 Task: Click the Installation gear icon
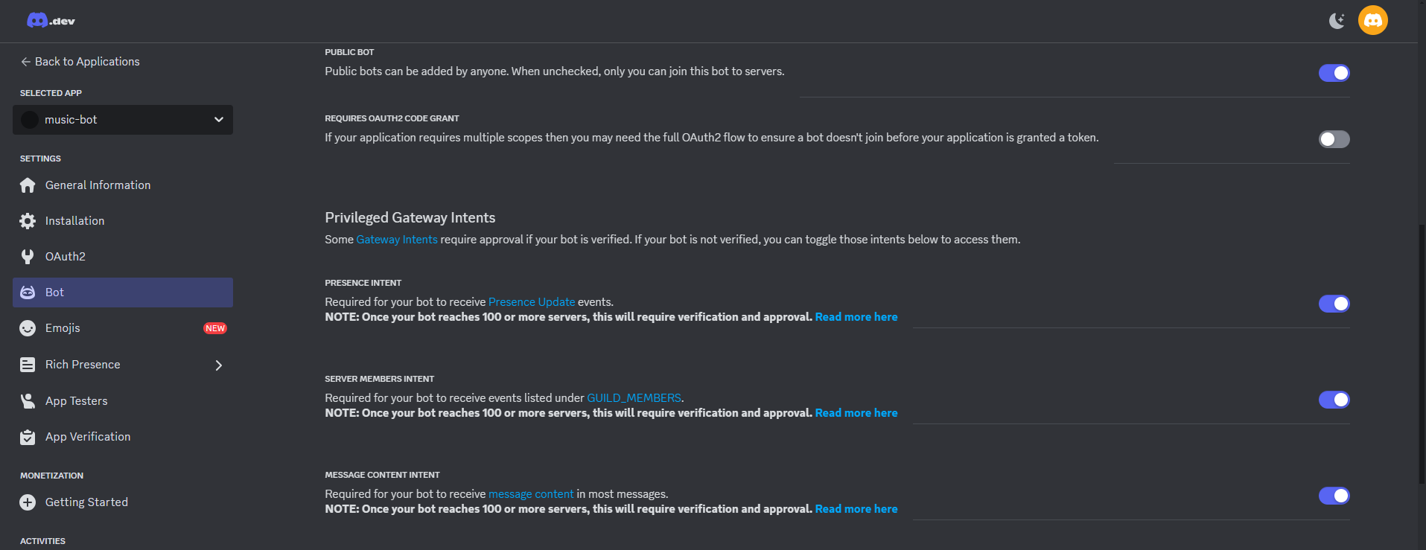(28, 220)
